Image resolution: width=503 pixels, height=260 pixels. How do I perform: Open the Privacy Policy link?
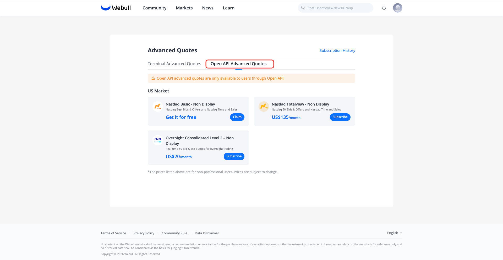click(x=144, y=233)
